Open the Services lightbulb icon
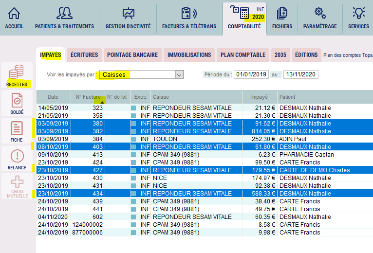This screenshot has width=373, height=253. click(358, 13)
